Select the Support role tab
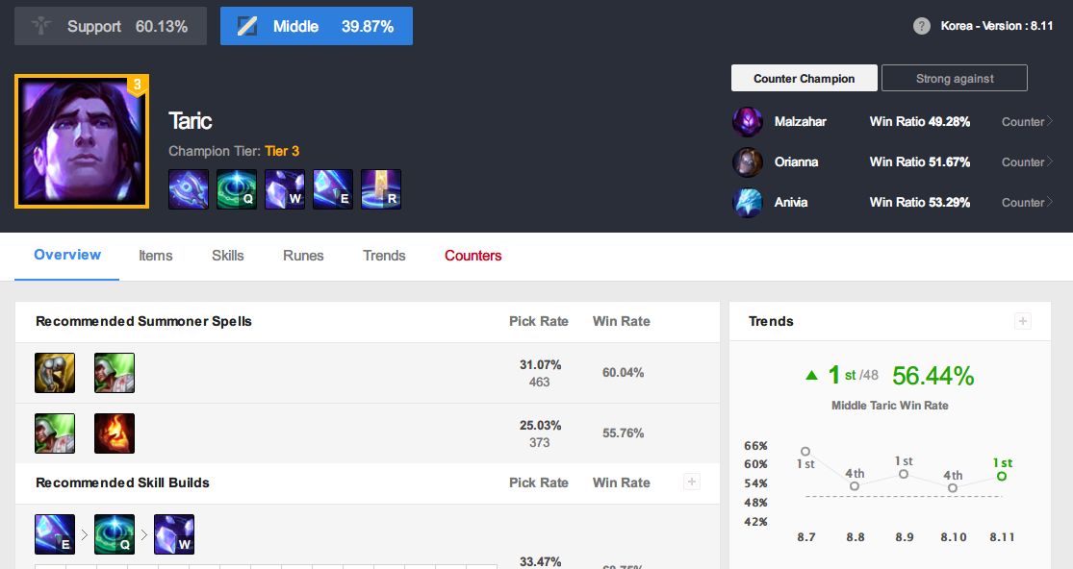 click(110, 26)
